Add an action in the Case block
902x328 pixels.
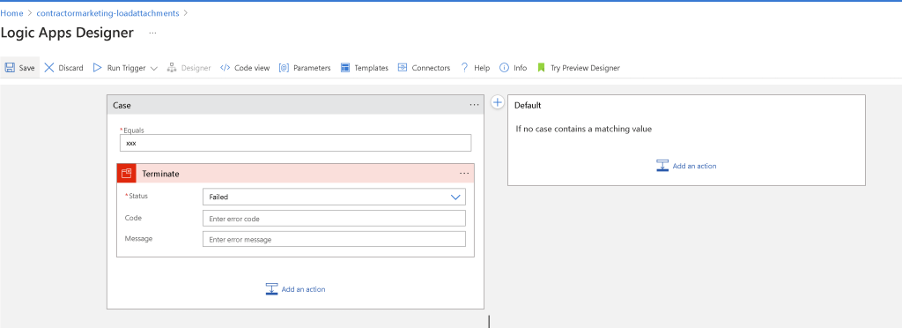296,289
